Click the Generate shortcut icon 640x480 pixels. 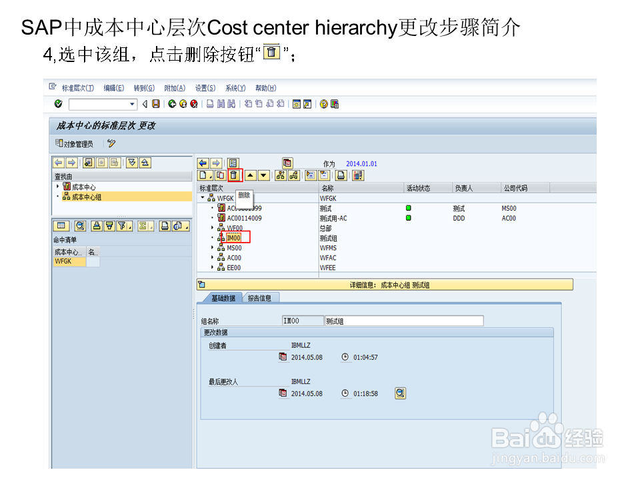pos(307,104)
